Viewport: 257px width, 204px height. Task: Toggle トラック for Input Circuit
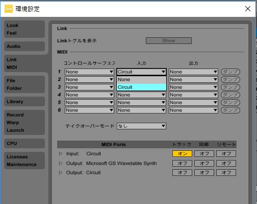click(182, 153)
